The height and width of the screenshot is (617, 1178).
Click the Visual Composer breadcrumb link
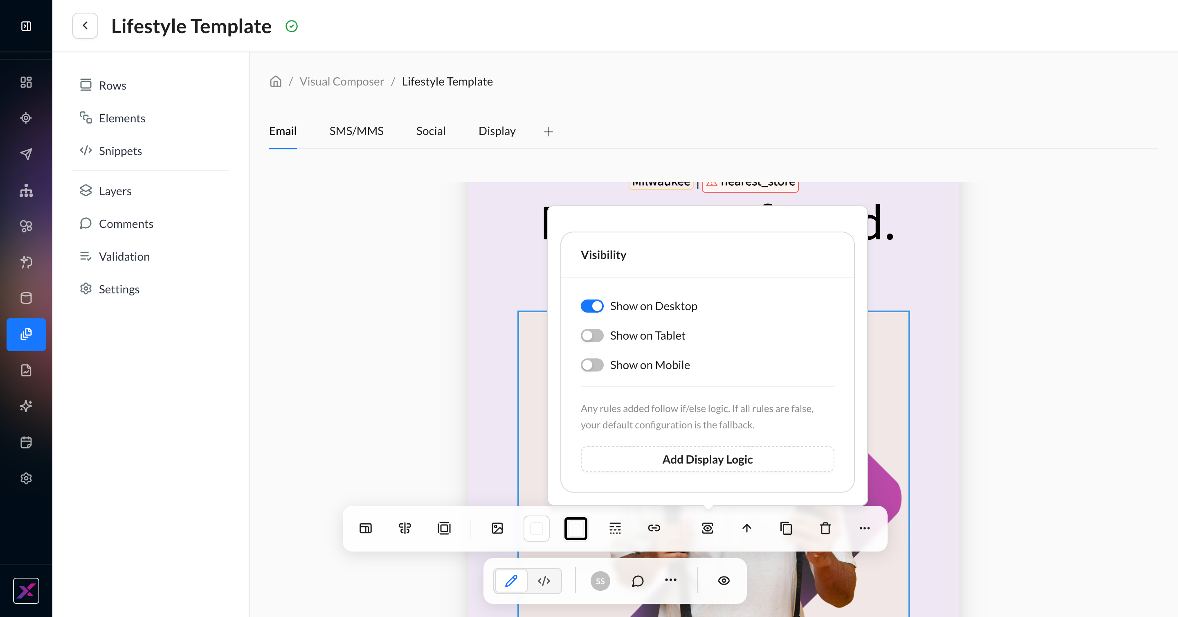click(342, 81)
